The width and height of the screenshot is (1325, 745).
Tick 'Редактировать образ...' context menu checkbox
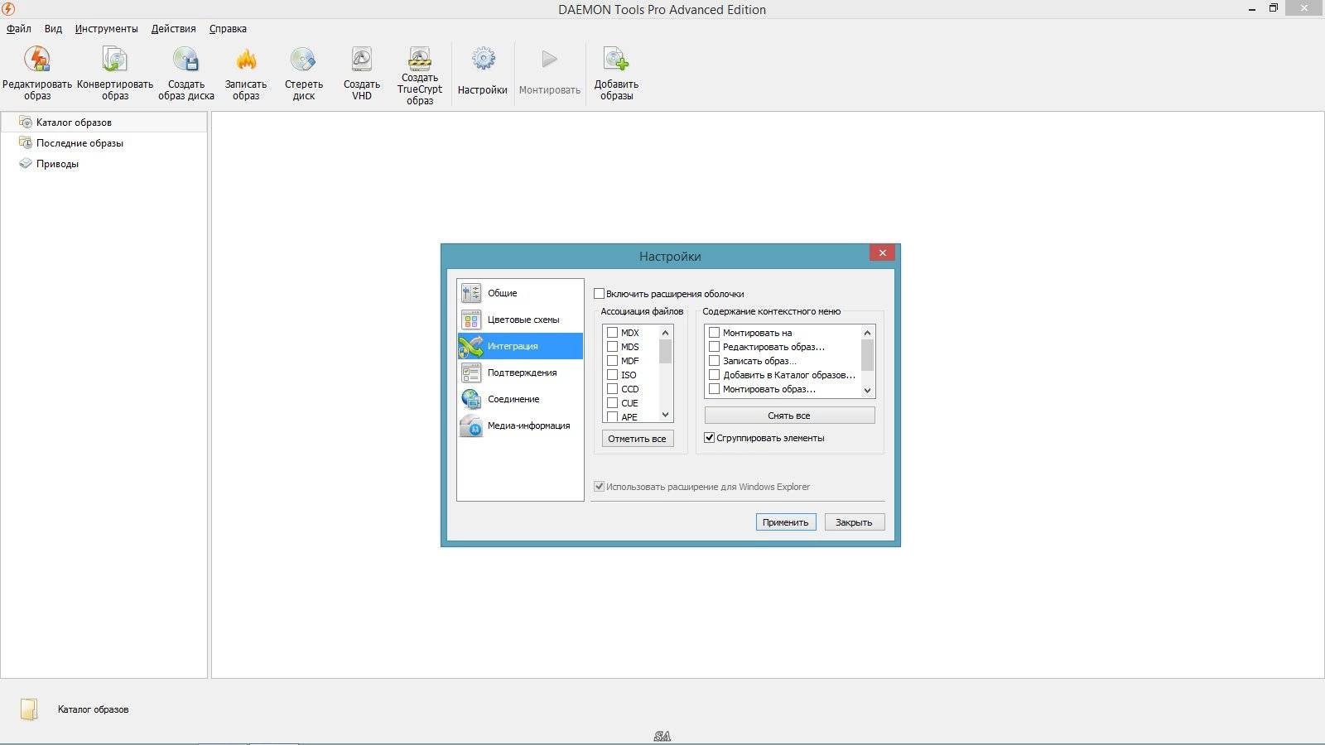714,347
